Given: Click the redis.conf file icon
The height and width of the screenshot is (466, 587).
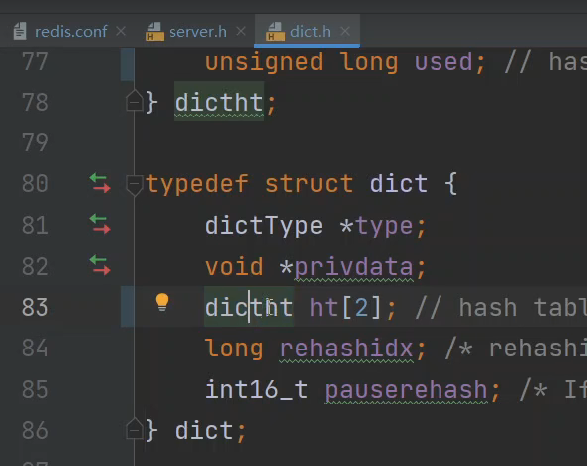Looking at the screenshot, I should (x=20, y=31).
